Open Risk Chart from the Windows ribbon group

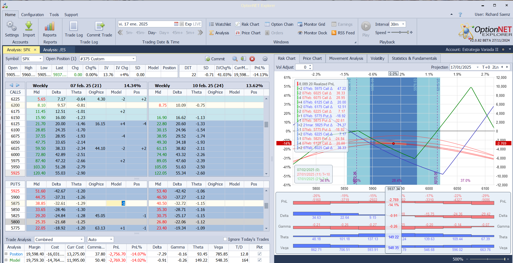(x=247, y=24)
